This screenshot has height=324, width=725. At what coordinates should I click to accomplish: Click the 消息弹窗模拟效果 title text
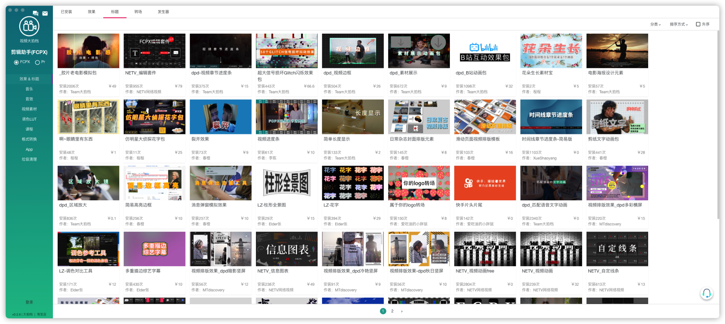pyautogui.click(x=209, y=205)
